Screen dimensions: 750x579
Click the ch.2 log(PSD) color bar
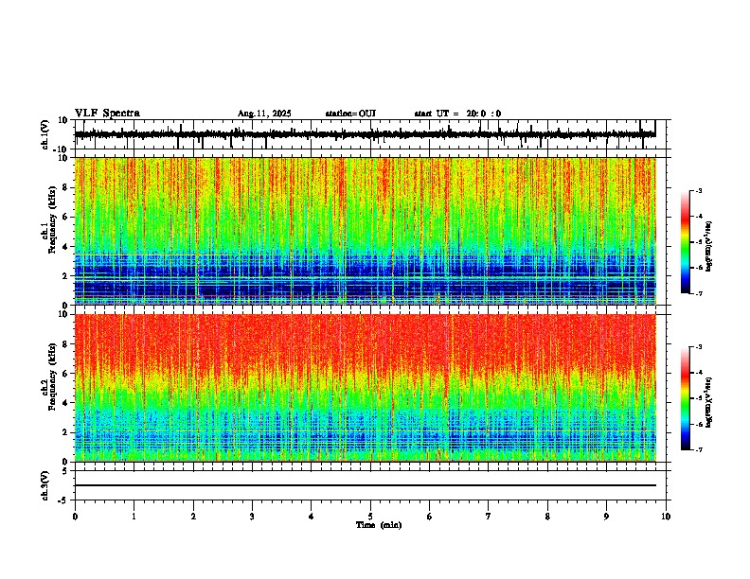686,398
